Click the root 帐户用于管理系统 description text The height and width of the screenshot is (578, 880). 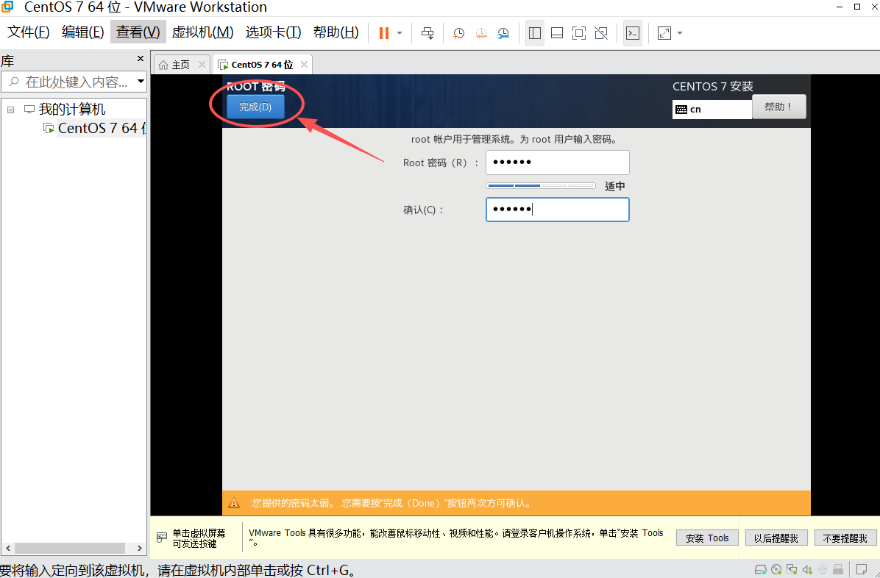pos(514,139)
